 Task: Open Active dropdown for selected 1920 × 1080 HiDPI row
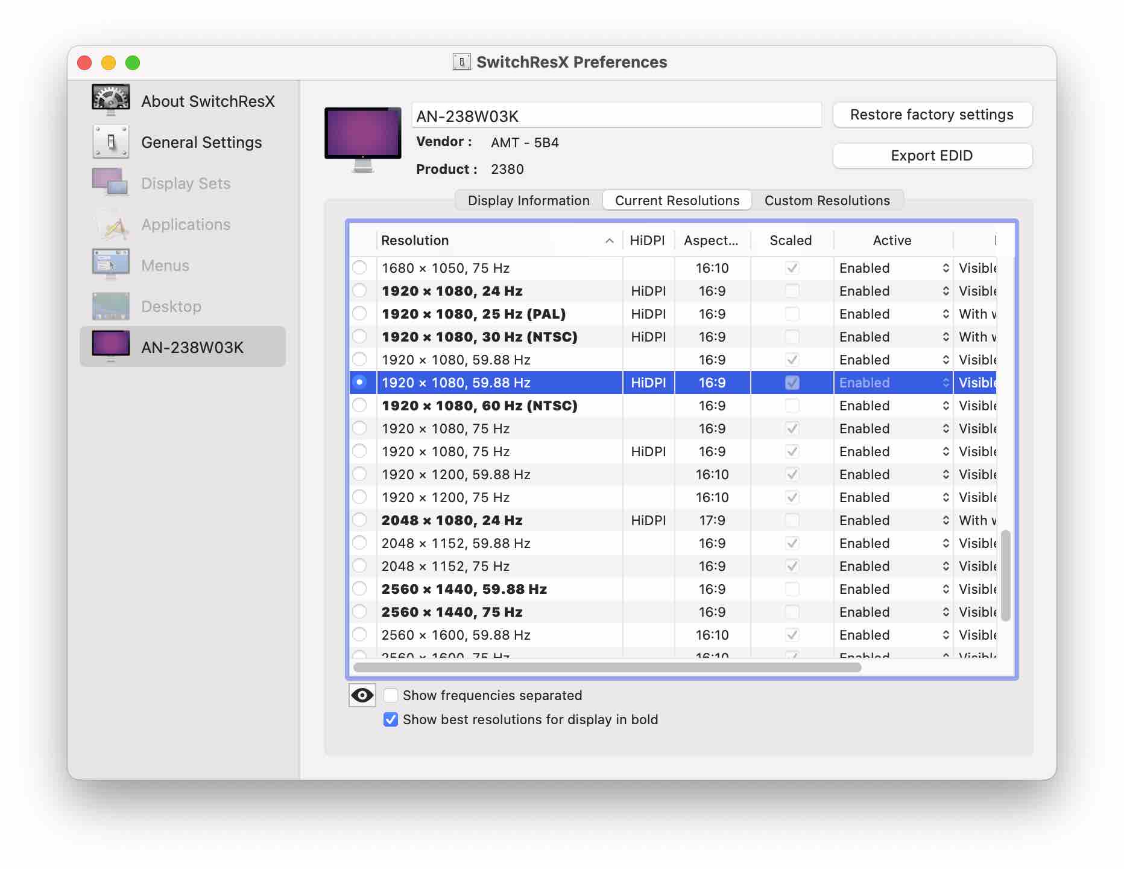(894, 383)
